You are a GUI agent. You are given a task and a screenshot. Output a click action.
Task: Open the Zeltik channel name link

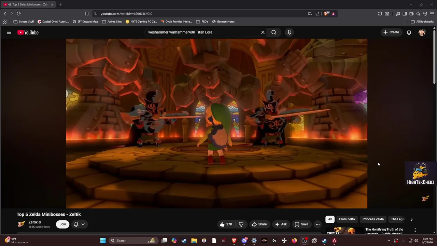click(x=33, y=222)
